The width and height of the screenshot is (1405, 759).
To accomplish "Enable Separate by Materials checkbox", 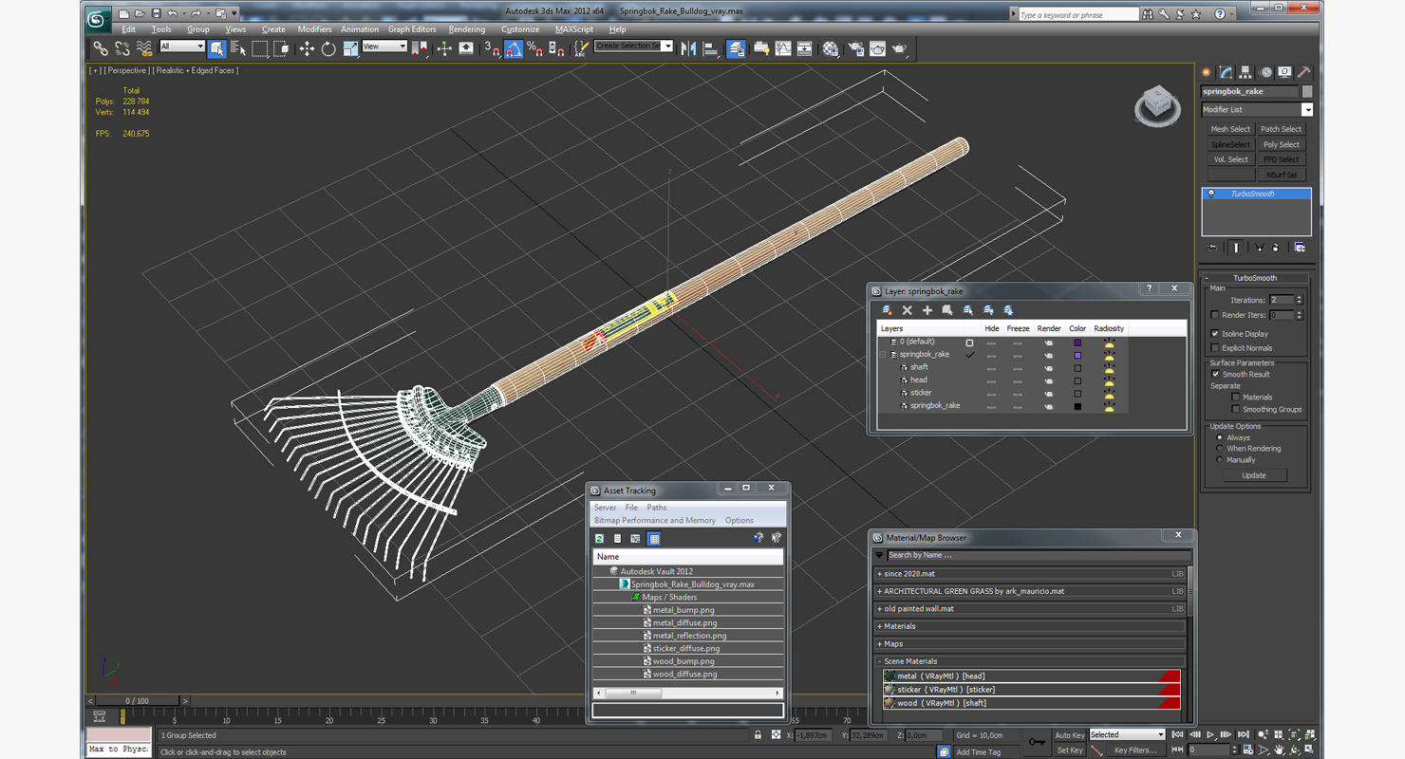I will (x=1236, y=398).
